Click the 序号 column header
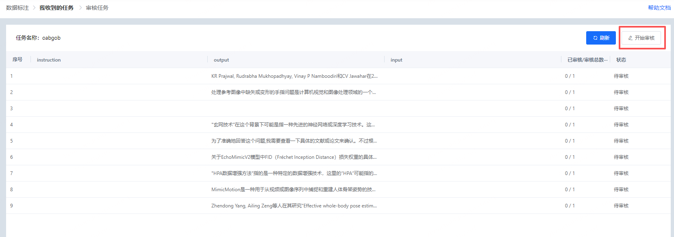The image size is (674, 237). click(x=17, y=60)
